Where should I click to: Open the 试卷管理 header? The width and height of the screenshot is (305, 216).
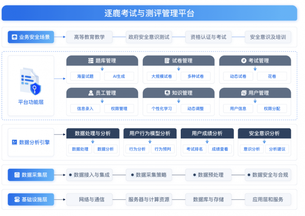pyautogui.click(x=178, y=61)
